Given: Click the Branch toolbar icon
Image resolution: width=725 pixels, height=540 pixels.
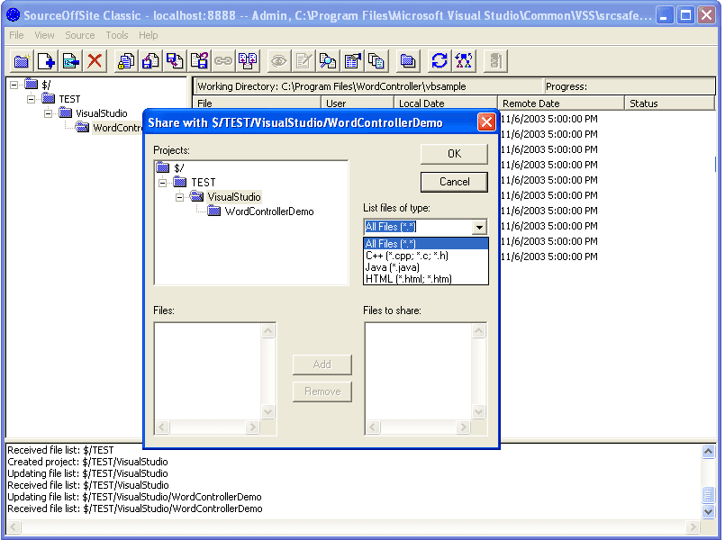Looking at the screenshot, I should (248, 61).
